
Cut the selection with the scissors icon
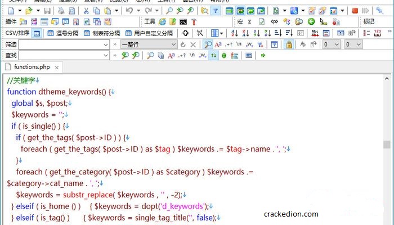[86, 11]
